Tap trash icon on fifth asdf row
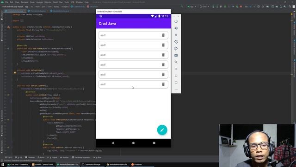This screenshot has height=167, width=296. click(x=163, y=75)
